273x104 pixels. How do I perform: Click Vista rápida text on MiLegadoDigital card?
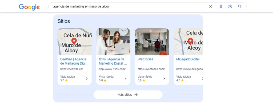183,77
